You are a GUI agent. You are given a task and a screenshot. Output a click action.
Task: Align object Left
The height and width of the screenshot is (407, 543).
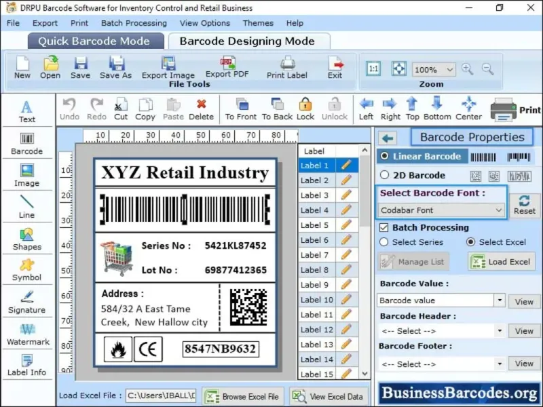click(366, 109)
